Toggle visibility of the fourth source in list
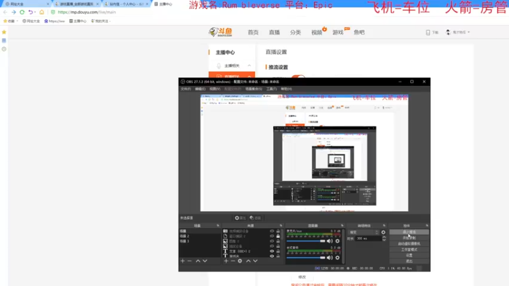 (272, 246)
